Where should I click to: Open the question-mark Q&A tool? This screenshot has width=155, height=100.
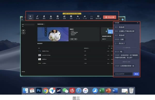coord(58,17)
